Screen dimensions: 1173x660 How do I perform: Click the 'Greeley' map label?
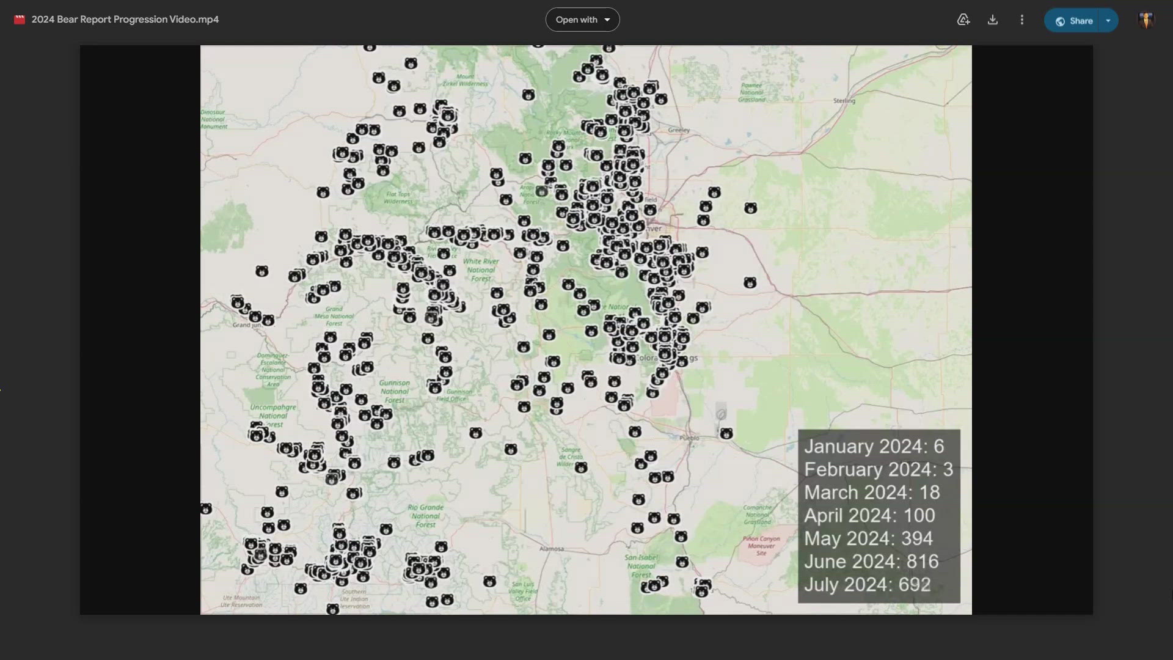point(679,130)
